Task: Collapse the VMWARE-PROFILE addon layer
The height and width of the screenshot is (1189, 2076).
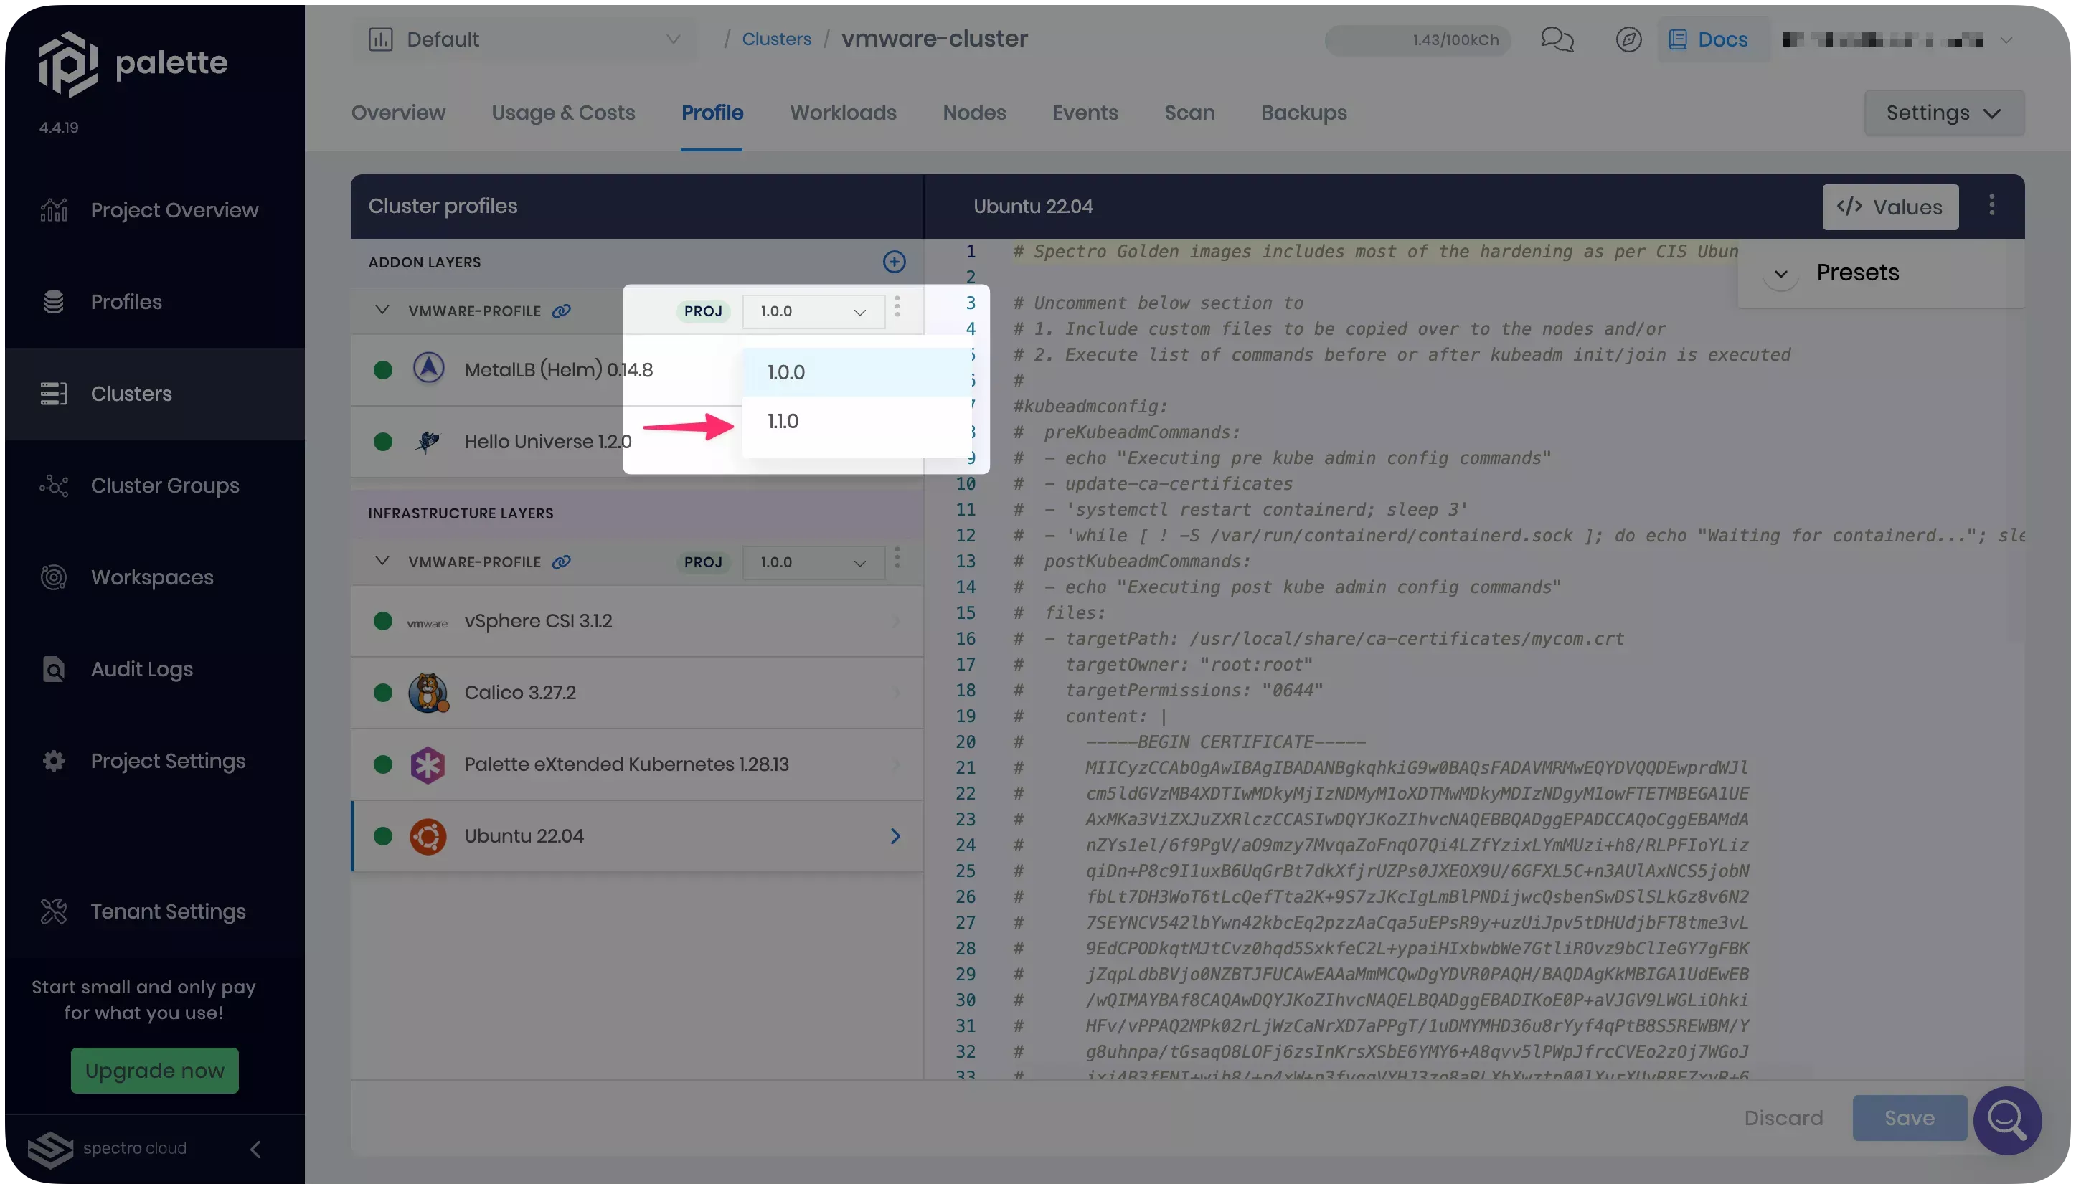Action: point(381,311)
